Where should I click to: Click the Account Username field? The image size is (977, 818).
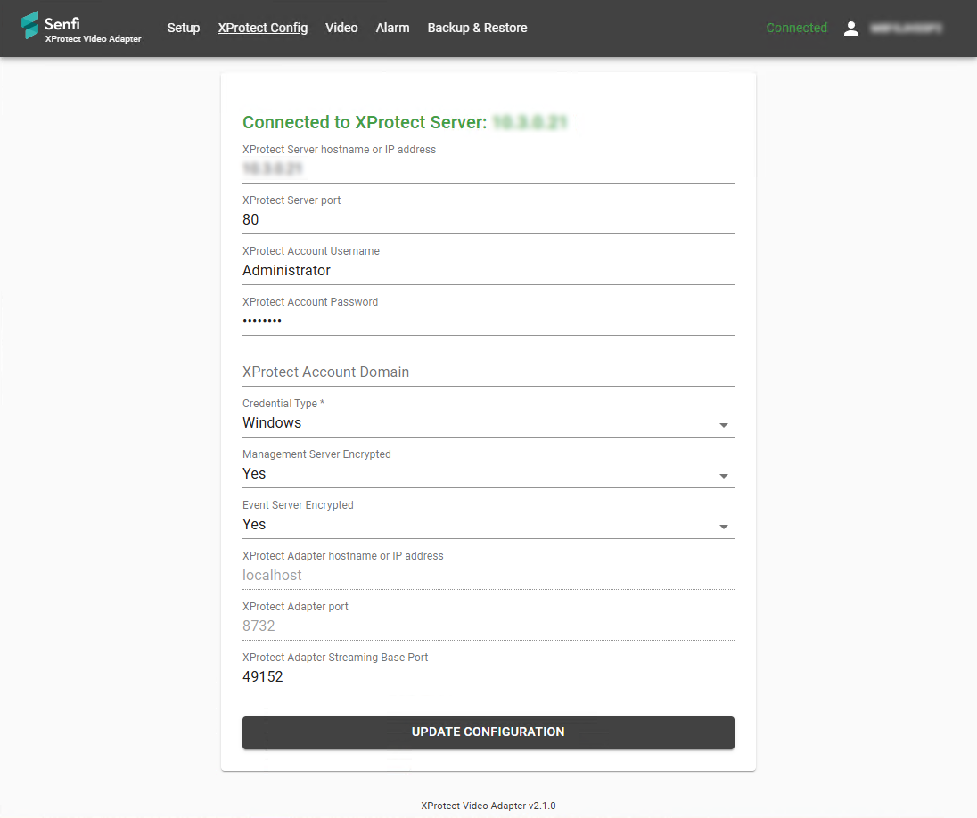click(488, 270)
